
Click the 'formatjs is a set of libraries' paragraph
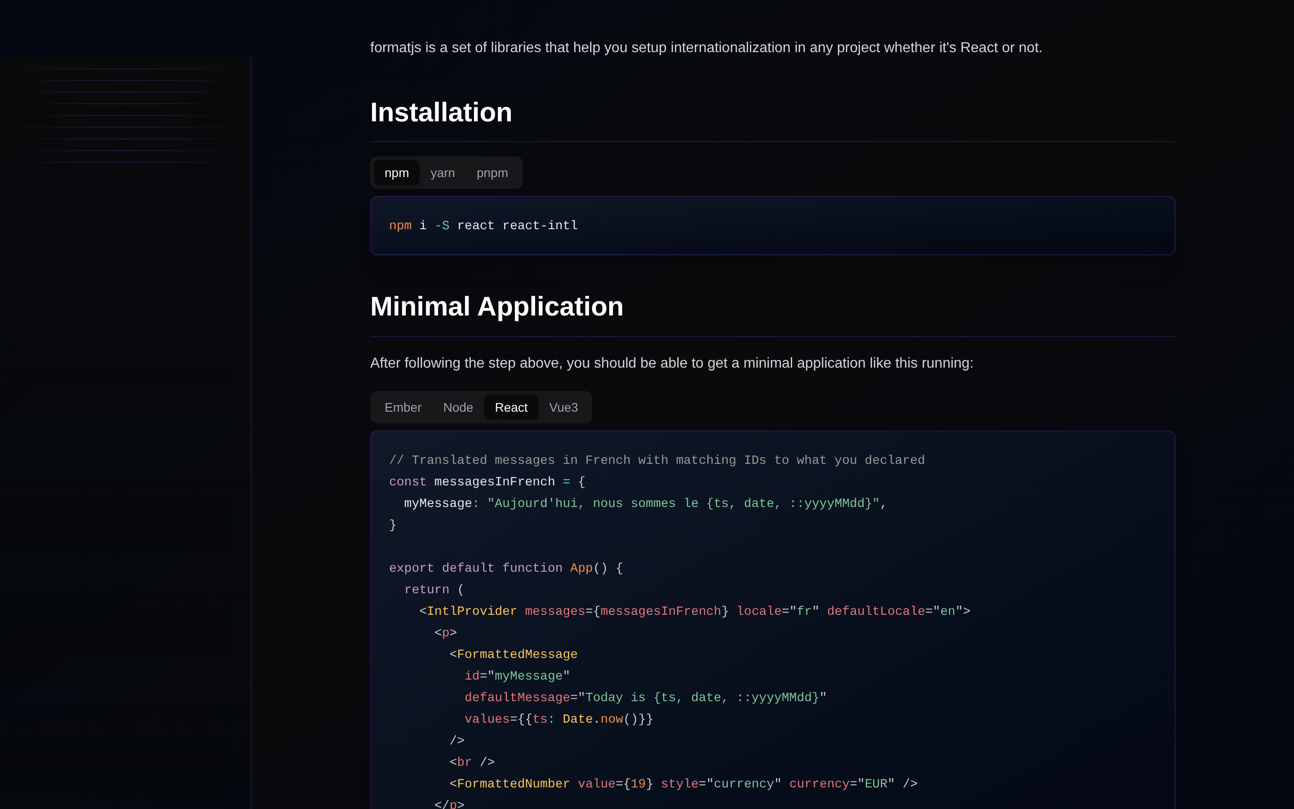(706, 47)
